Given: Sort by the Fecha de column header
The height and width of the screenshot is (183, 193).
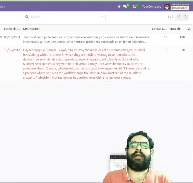Looking at the screenshot, I should (12, 29).
